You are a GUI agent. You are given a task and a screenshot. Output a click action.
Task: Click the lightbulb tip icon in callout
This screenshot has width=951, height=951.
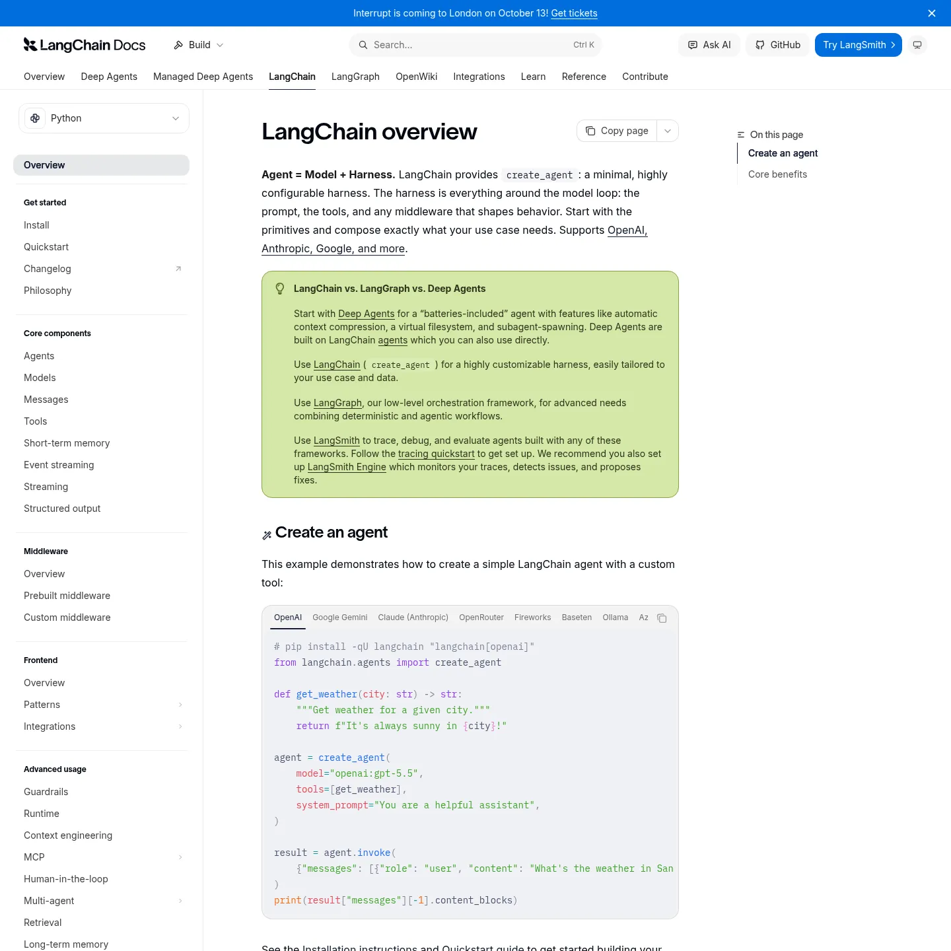(280, 289)
